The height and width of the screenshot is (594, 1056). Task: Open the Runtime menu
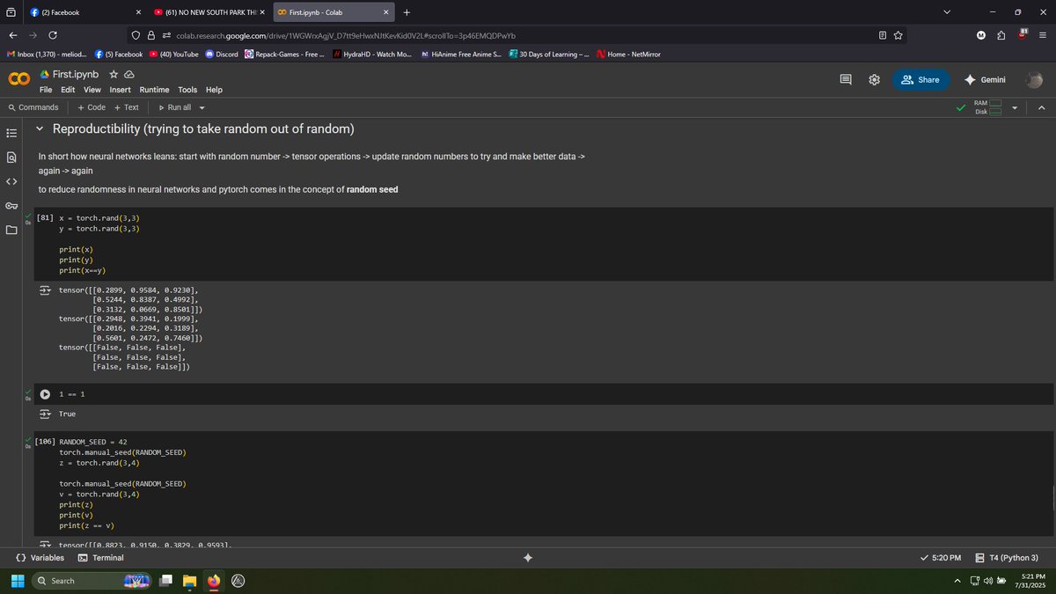coord(154,90)
